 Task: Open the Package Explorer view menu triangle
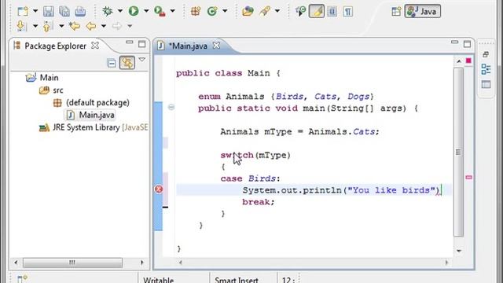[142, 60]
